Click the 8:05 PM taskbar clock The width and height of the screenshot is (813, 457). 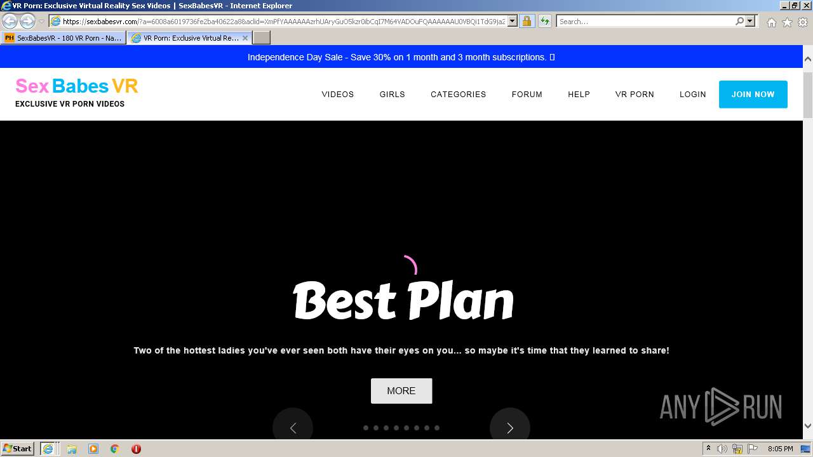pos(780,449)
